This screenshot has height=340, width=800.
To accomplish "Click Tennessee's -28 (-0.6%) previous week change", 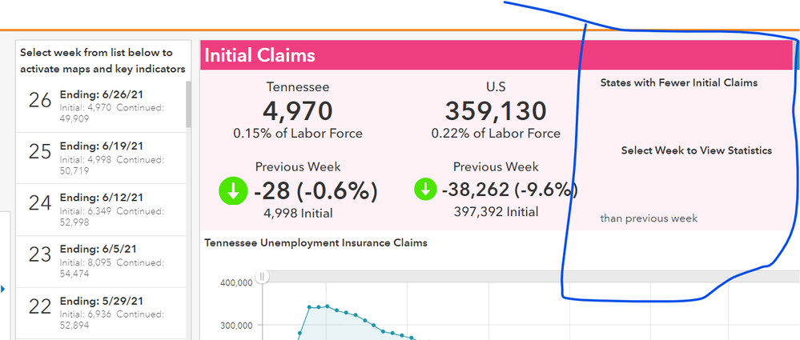I will pyautogui.click(x=314, y=191).
